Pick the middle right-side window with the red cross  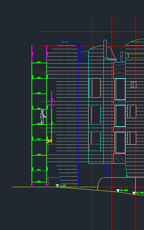(x=132, y=111)
